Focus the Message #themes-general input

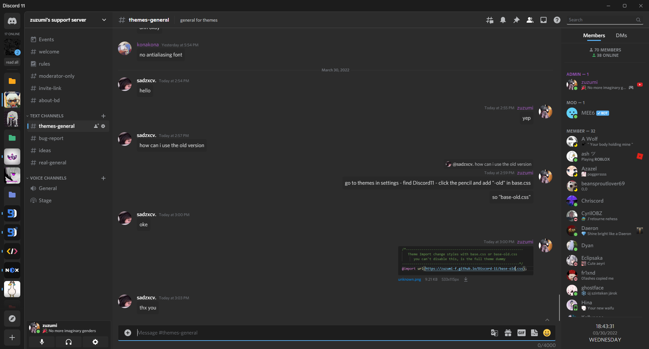click(311, 333)
